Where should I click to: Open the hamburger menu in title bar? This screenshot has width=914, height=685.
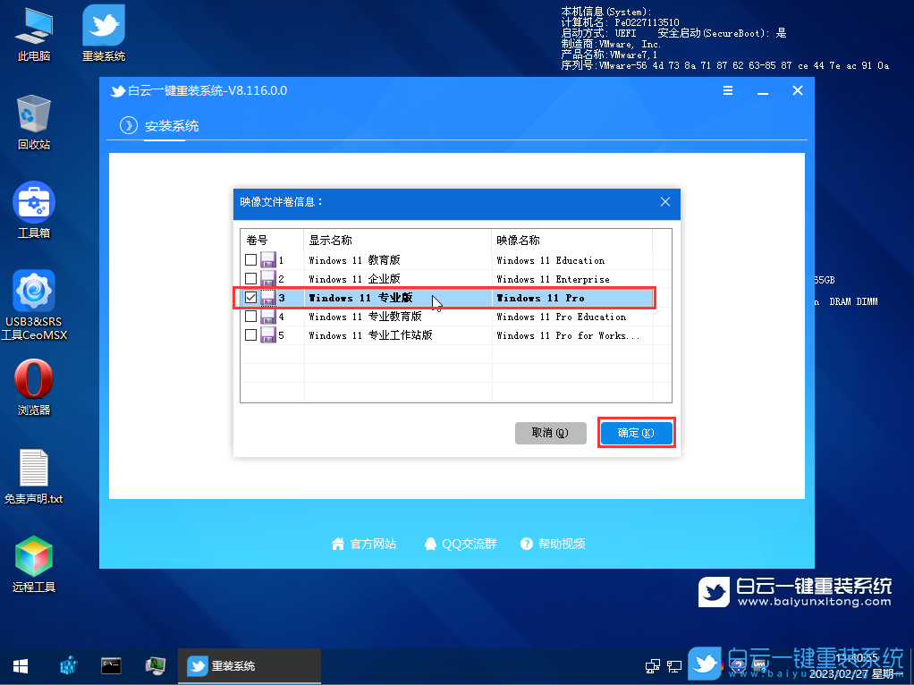point(728,91)
